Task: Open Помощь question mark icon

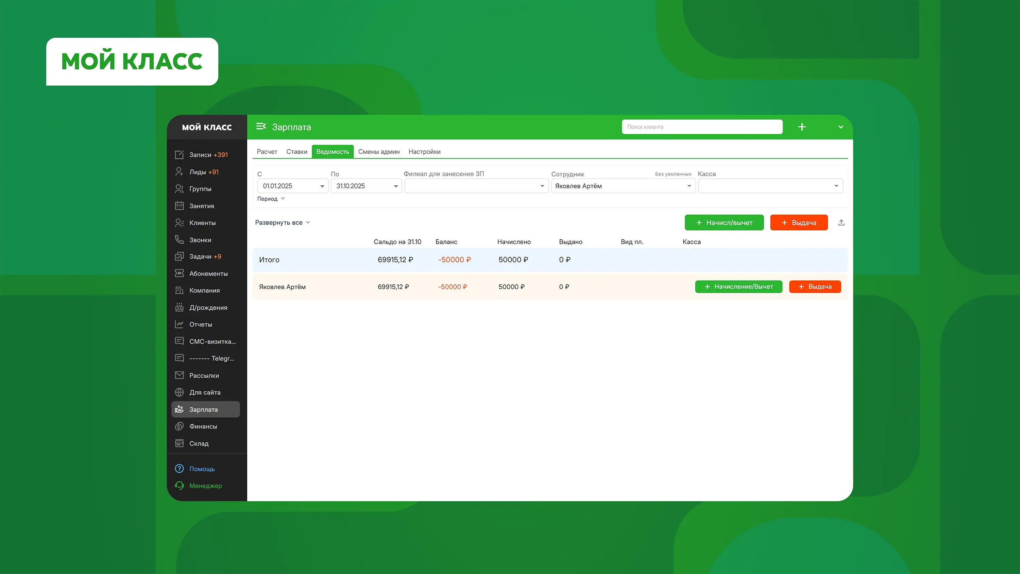Action: pyautogui.click(x=180, y=469)
